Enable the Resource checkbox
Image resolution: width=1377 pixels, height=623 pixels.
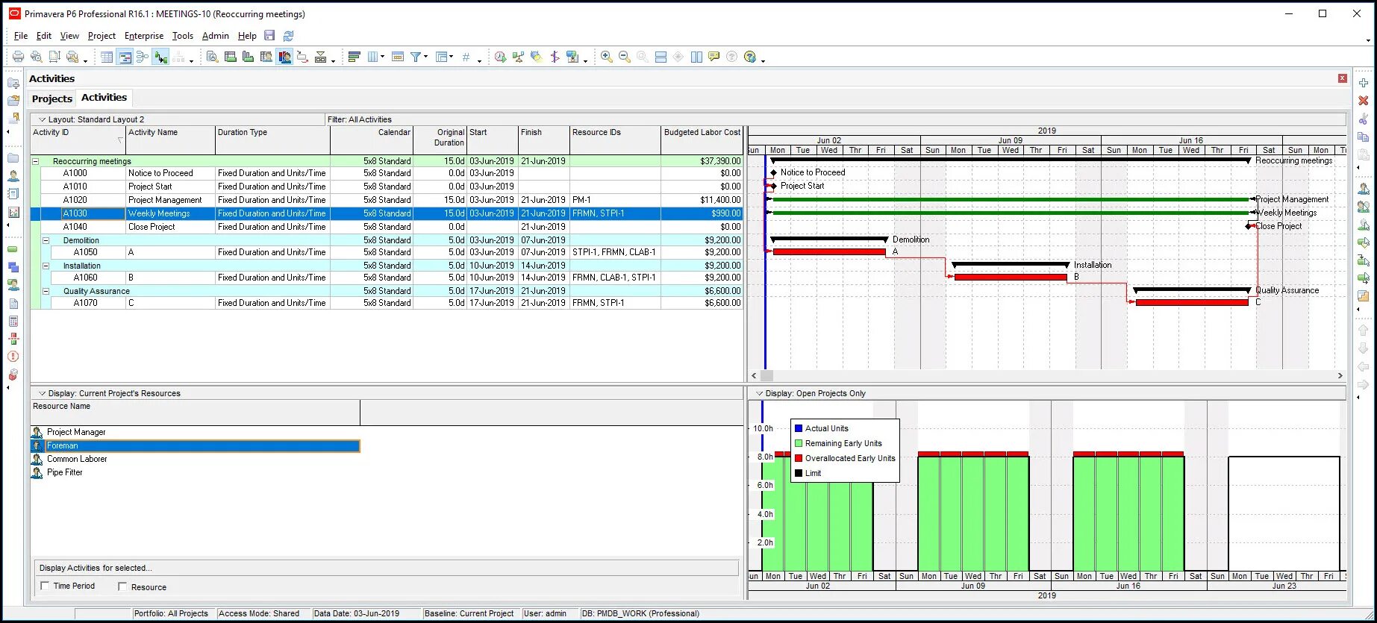[122, 586]
